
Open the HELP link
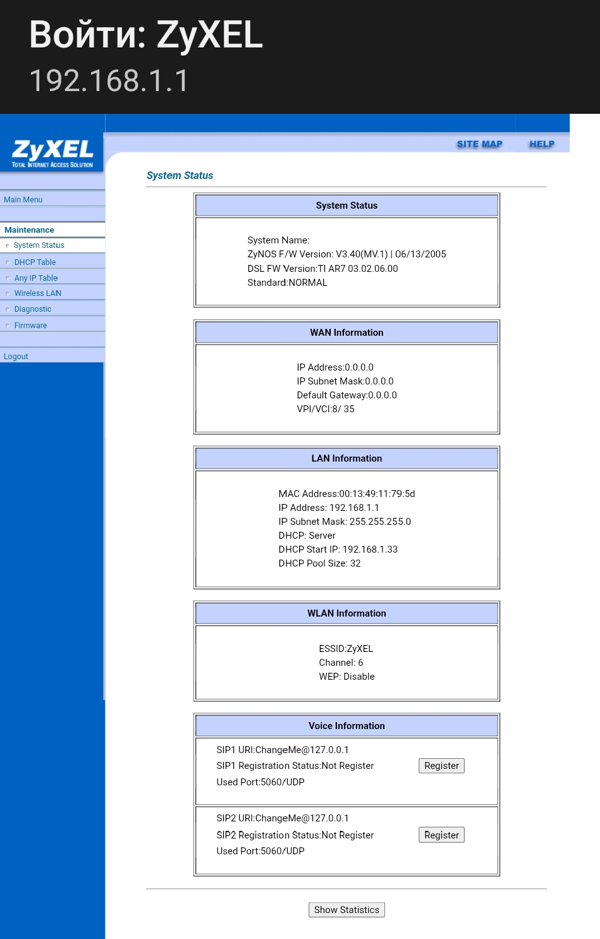pos(542,144)
